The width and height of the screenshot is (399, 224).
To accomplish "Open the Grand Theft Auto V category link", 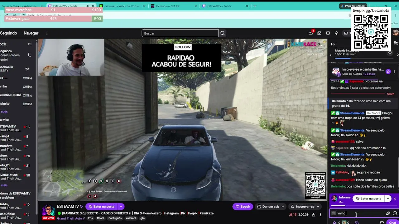I will tap(71, 218).
